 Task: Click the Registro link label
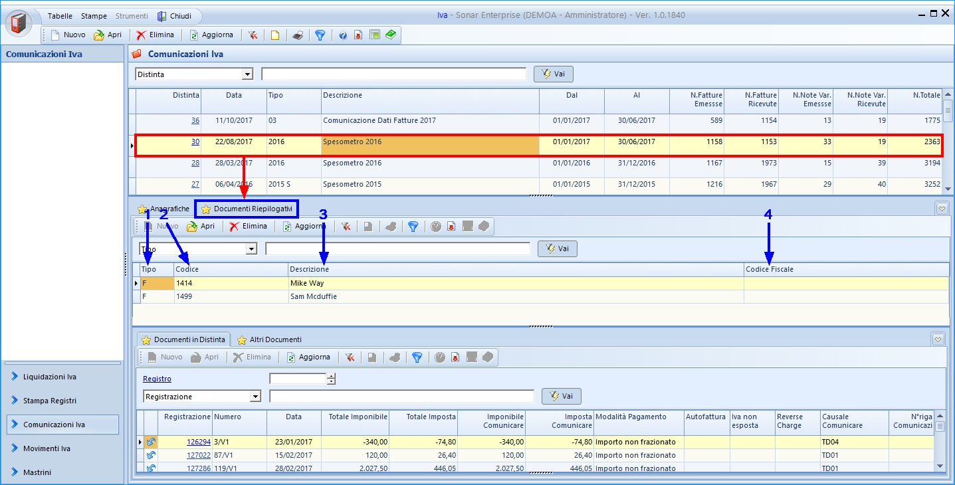tap(157, 379)
